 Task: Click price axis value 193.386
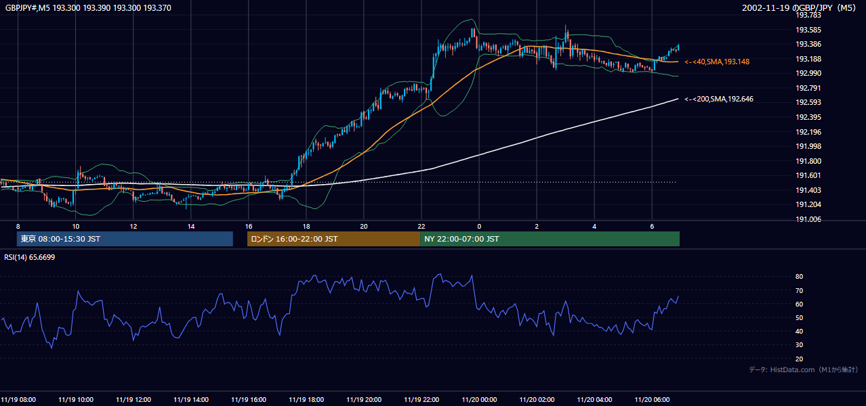coord(808,44)
